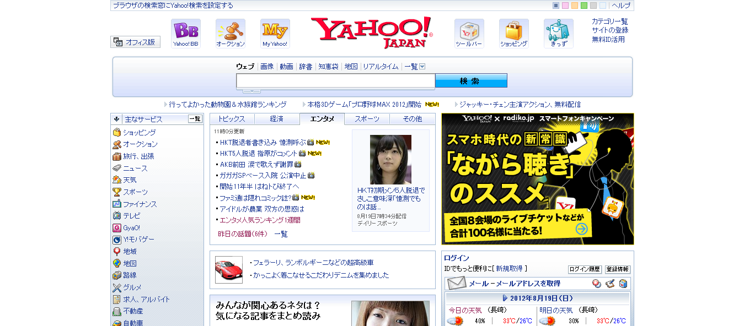Viewport: 744px width, 326px height.
Task: Click the 検索 search button
Action: click(x=471, y=81)
